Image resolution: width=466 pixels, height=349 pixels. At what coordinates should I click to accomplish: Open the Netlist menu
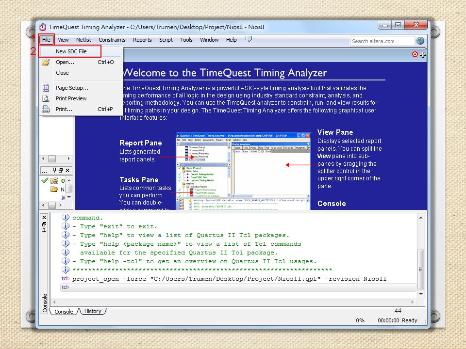(83, 40)
